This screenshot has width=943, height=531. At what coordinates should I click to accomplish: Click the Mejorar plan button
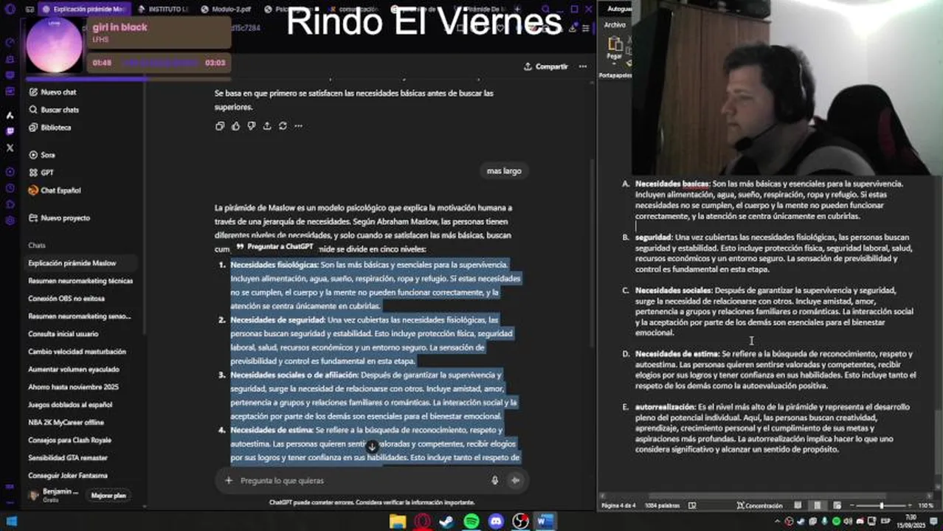tap(108, 496)
